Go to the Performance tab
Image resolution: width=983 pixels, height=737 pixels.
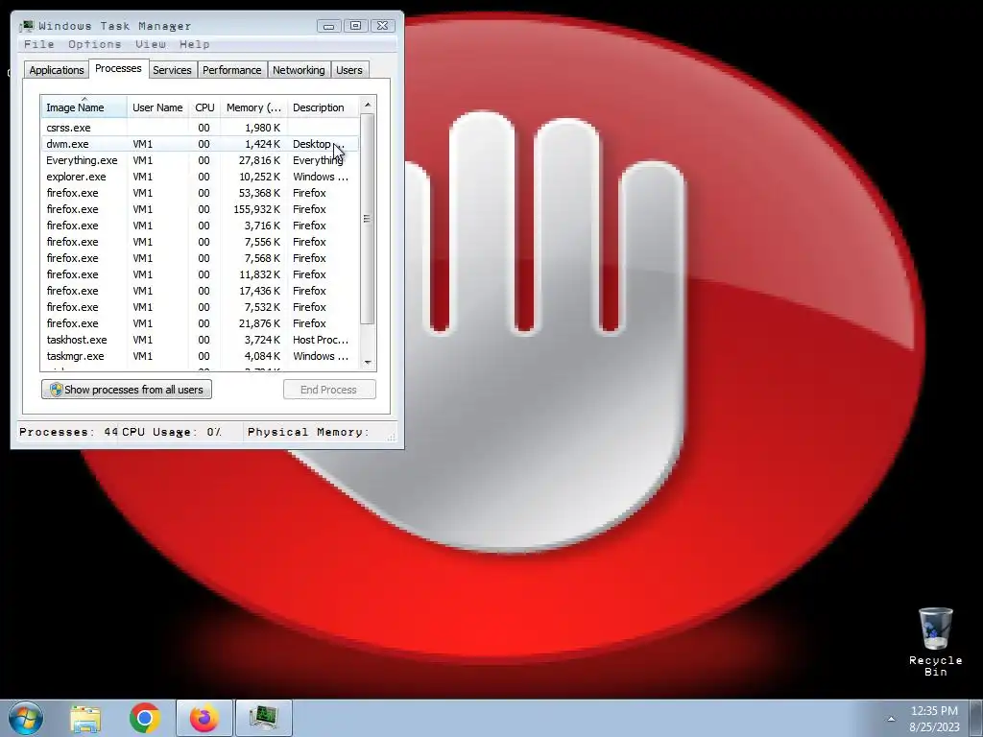click(232, 70)
